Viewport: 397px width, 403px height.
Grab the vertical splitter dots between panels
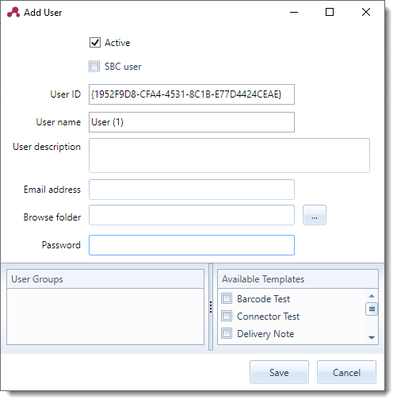211,307
